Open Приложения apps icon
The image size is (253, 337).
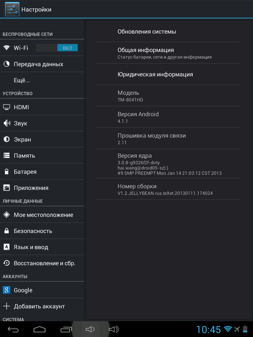pos(7,188)
